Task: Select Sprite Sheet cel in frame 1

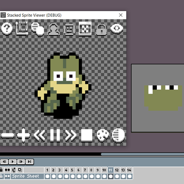Action: point(47,176)
